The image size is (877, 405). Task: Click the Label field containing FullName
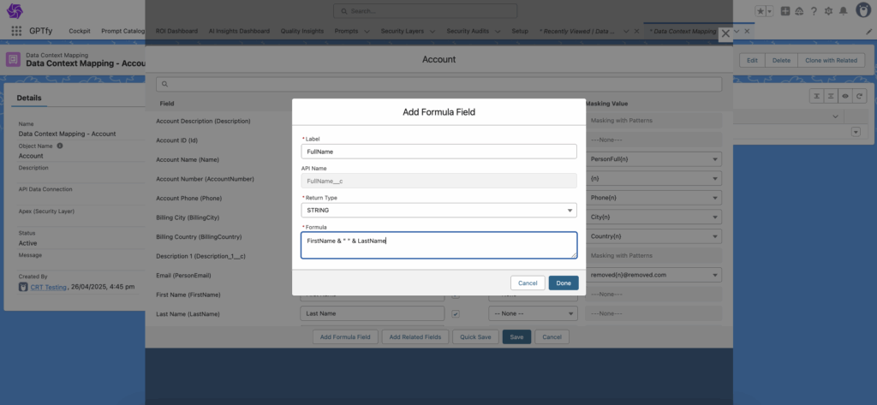(438, 152)
